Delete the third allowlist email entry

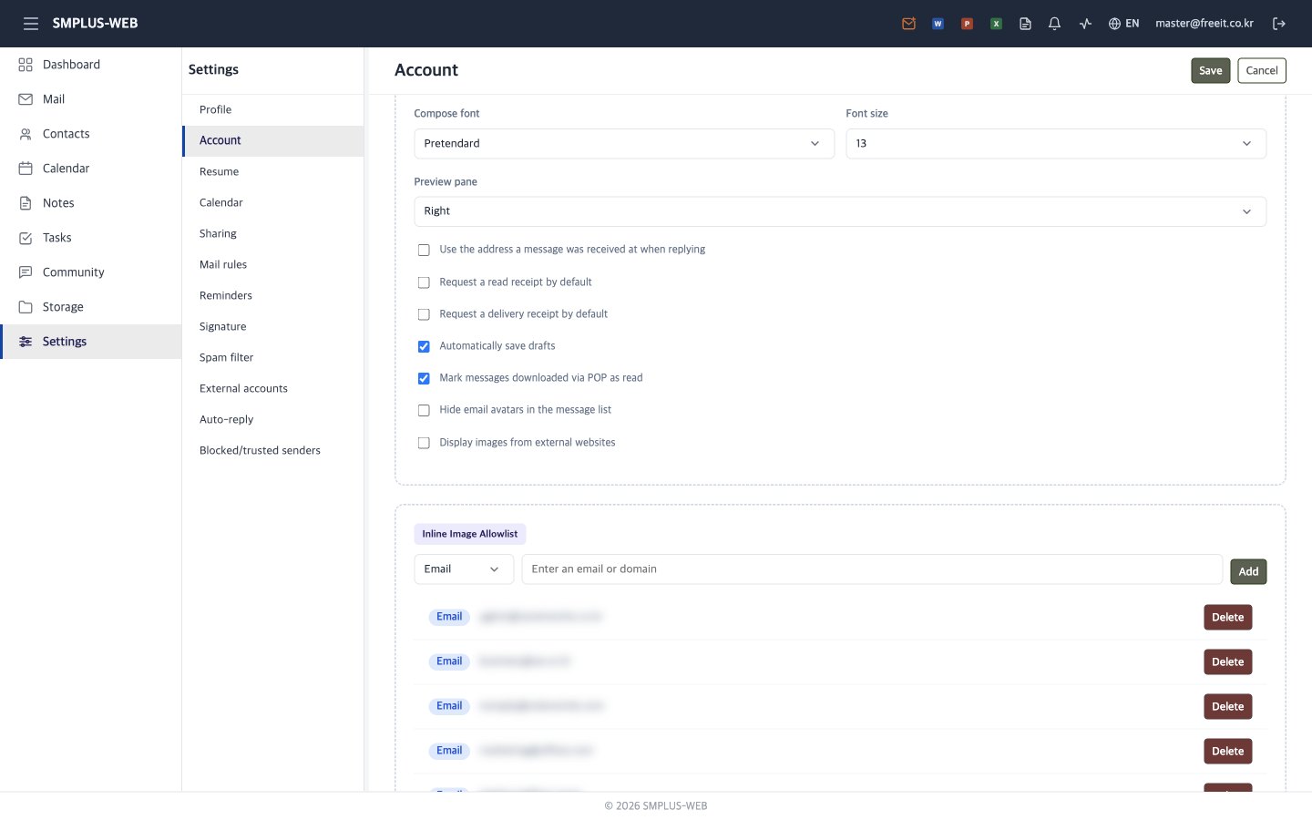coord(1227,707)
